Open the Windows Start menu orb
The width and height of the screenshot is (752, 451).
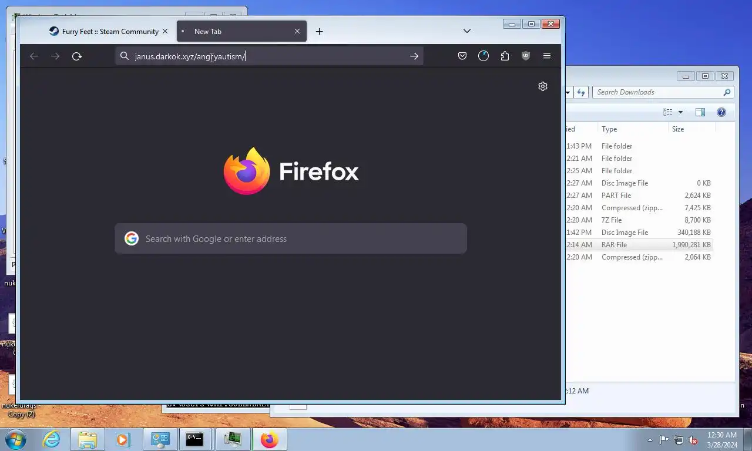pyautogui.click(x=15, y=439)
